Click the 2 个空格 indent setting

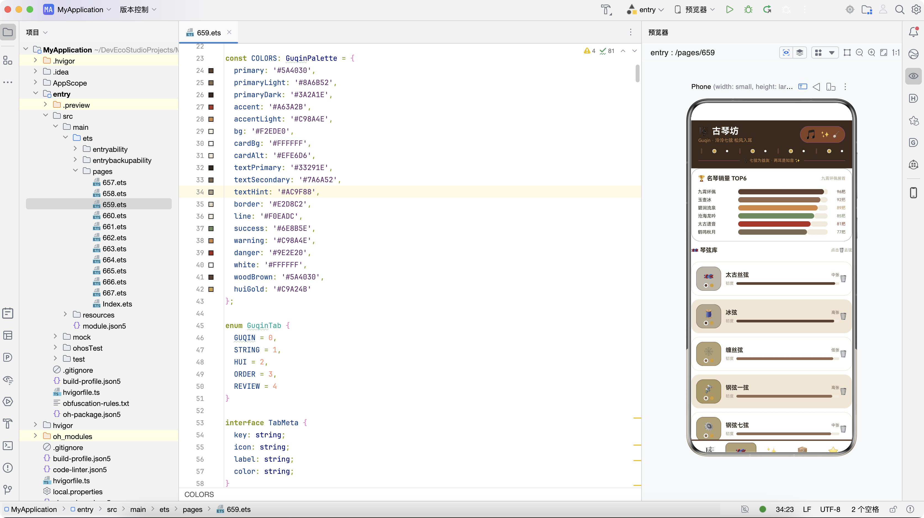click(x=865, y=509)
